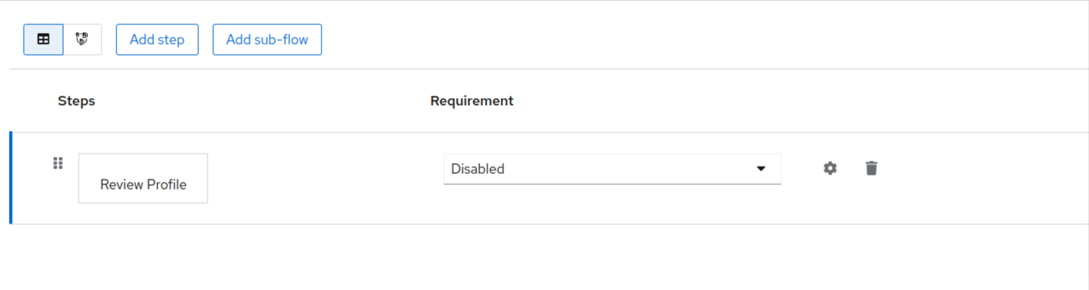
Task: Toggle diagram view mode on
Action: (x=82, y=39)
